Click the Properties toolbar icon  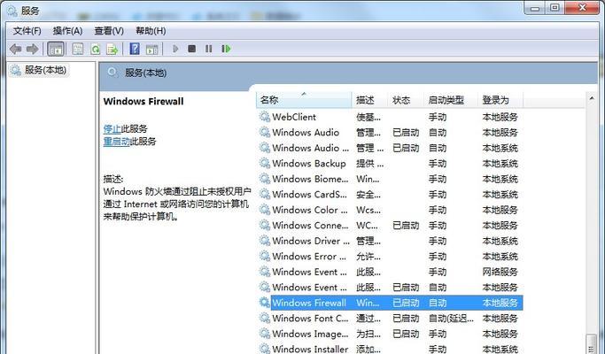(x=78, y=49)
